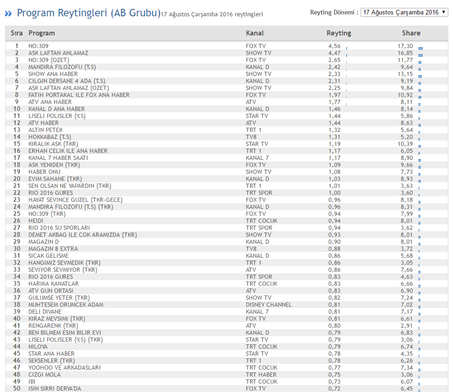This screenshot has height=392, width=453.
Task: Click ERHAN CELIK ILE ANA HABER
Action: (68, 151)
